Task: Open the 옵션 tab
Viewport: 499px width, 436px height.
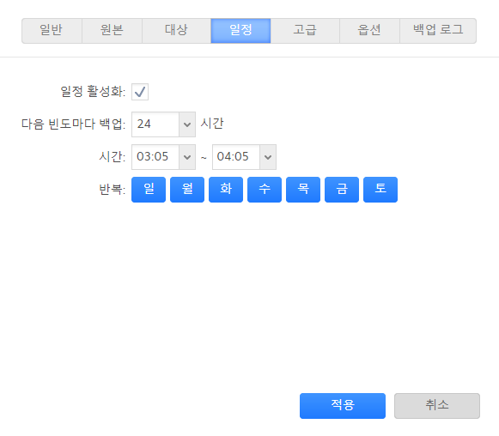Action: tap(369, 31)
